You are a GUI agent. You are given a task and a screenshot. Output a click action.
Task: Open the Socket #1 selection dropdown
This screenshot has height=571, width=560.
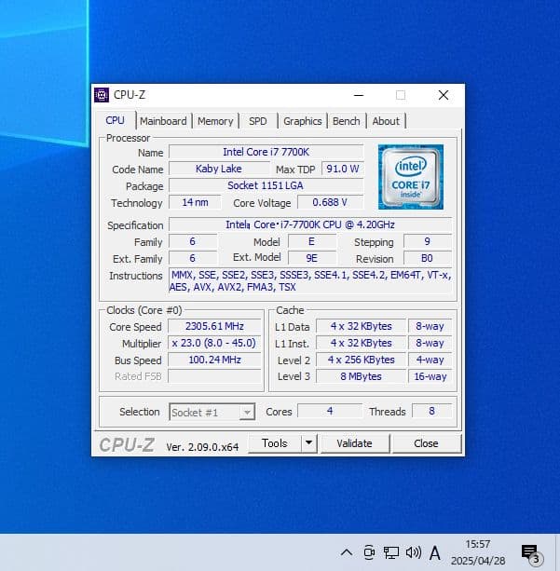pyautogui.click(x=212, y=413)
